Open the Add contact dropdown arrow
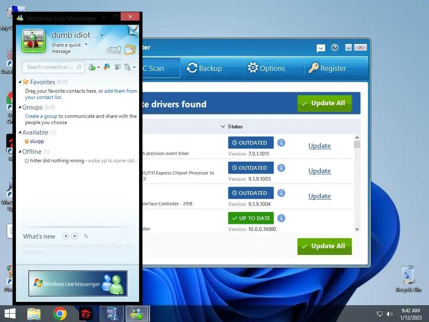429x322 pixels. [x=98, y=68]
